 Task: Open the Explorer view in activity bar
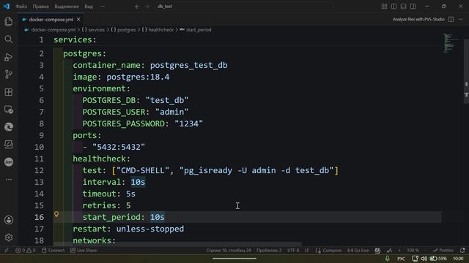(9, 22)
